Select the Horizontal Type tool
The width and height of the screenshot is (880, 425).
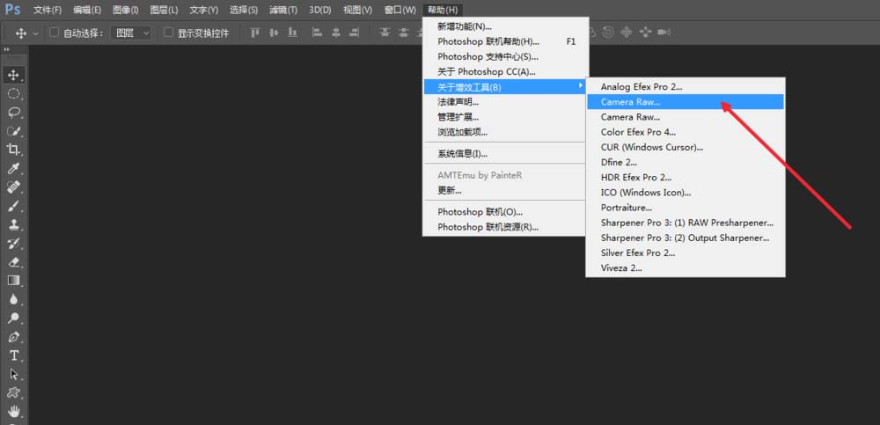(14, 355)
